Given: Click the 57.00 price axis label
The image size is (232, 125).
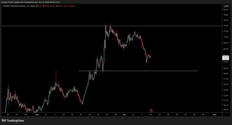Looking at the screenshot, I should 226,79.
